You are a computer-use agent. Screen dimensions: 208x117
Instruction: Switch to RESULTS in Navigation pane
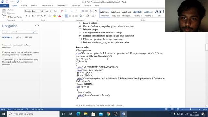coord(28,37)
